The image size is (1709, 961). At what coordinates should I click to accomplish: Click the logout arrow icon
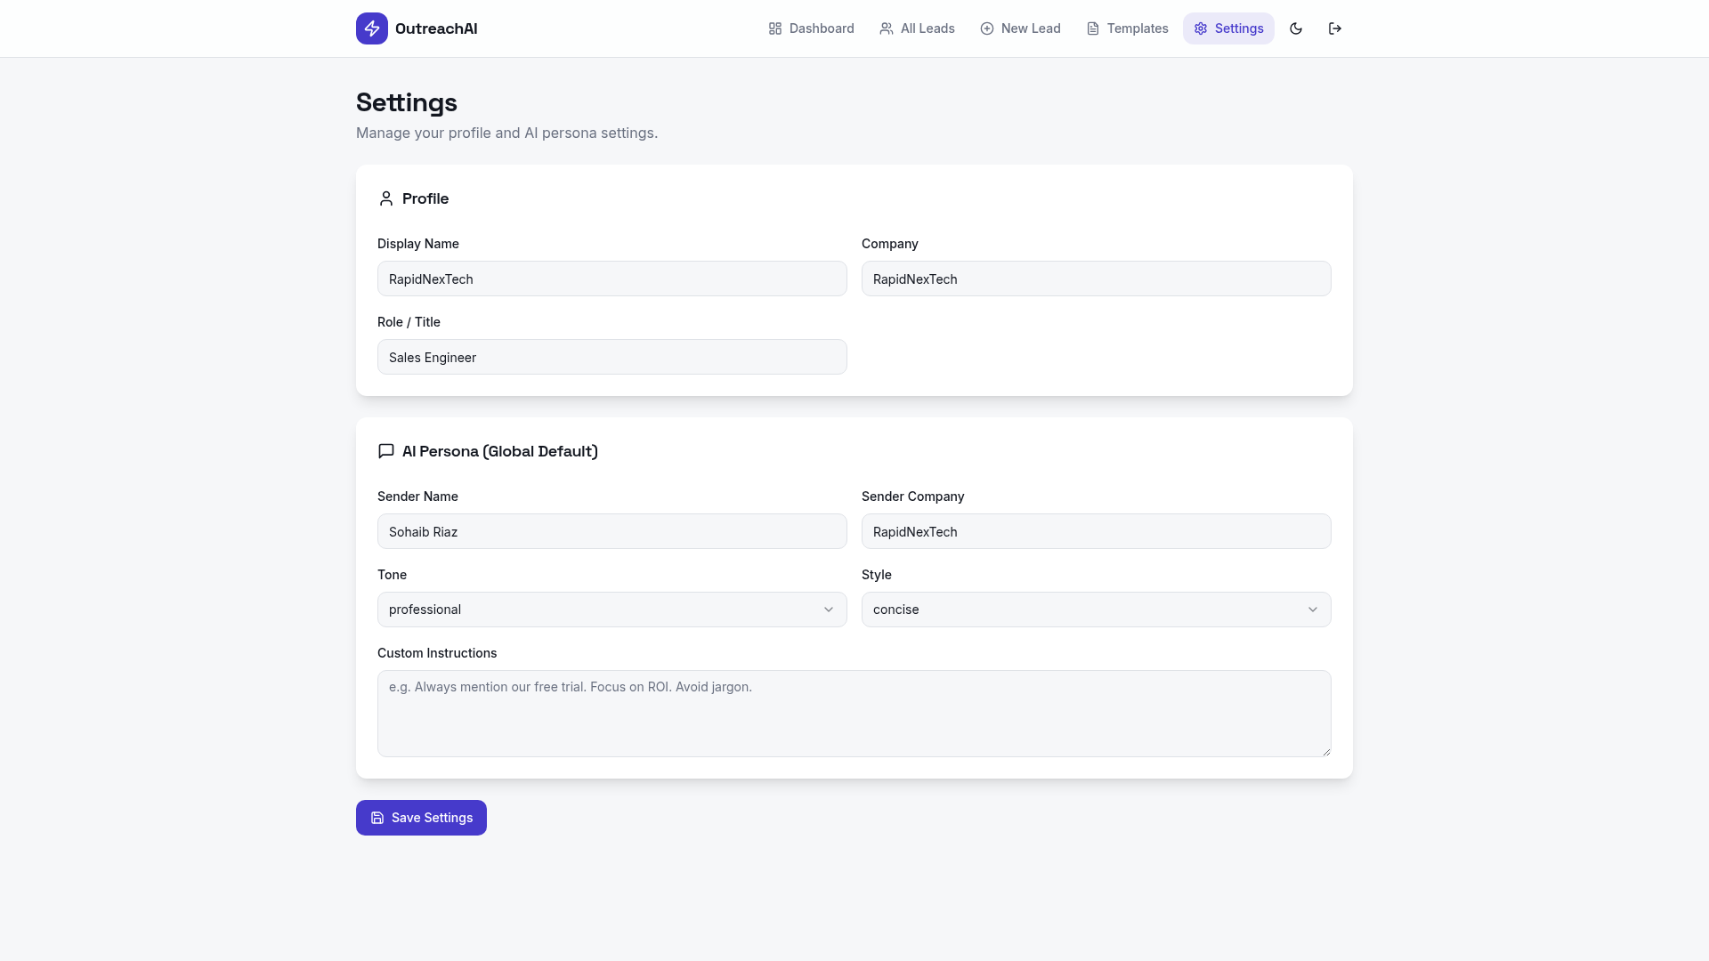1335,28
